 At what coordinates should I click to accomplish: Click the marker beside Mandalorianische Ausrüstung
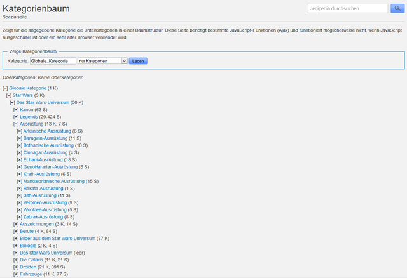(x=20, y=182)
